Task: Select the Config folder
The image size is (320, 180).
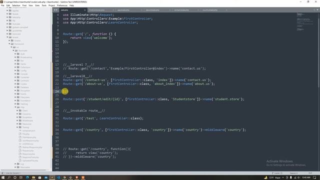Action: 23,70
